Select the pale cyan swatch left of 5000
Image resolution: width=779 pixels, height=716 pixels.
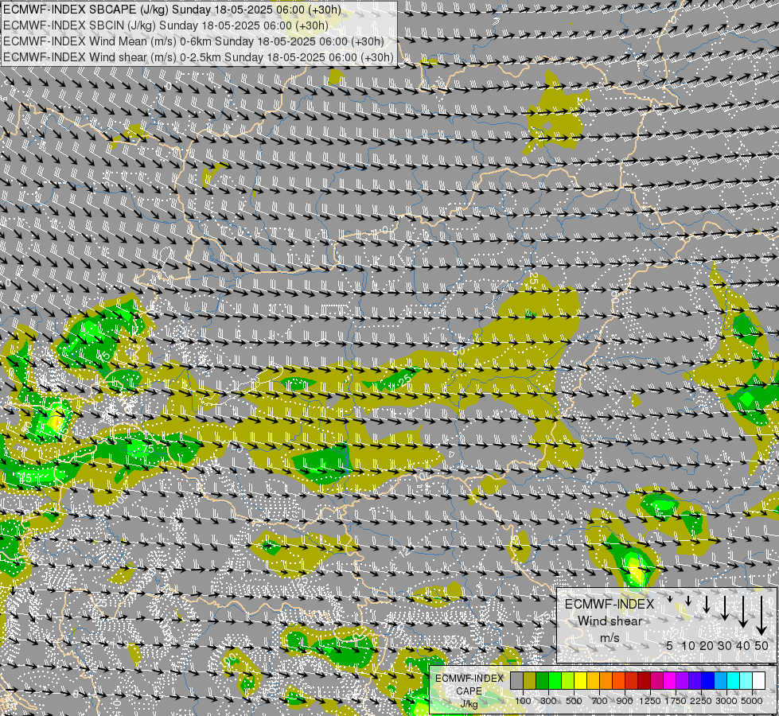746,681
